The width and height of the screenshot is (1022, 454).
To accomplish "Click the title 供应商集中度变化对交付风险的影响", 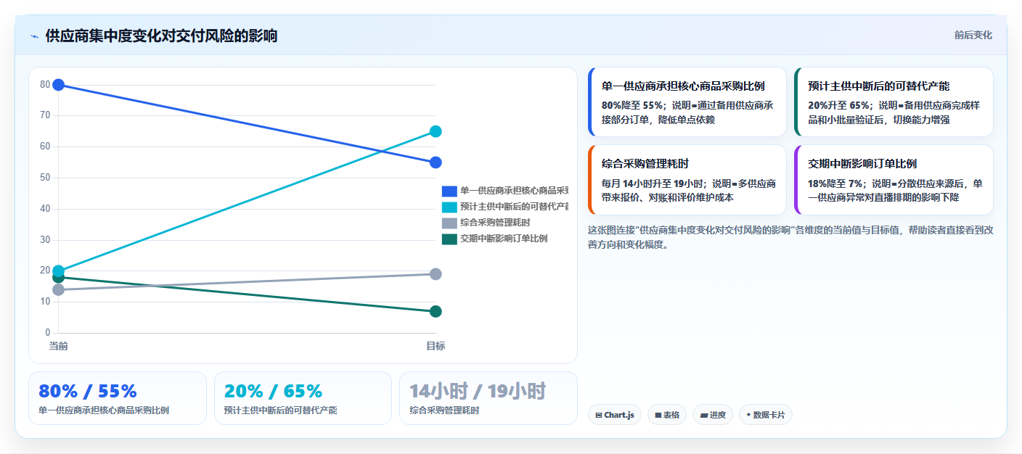I will [161, 36].
